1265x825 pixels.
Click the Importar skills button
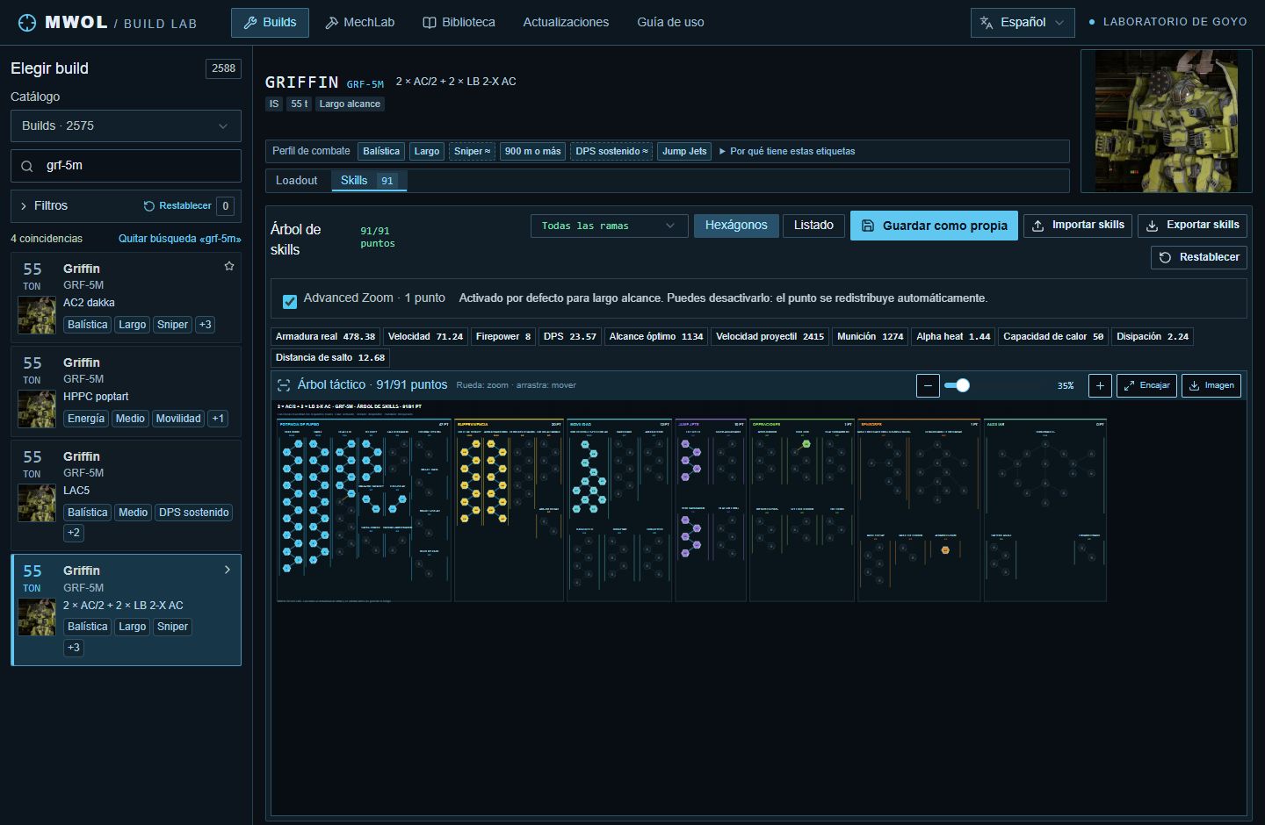1078,226
